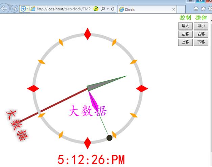Close the Clock tab
This screenshot has width=212, height=167.
tap(174, 9)
